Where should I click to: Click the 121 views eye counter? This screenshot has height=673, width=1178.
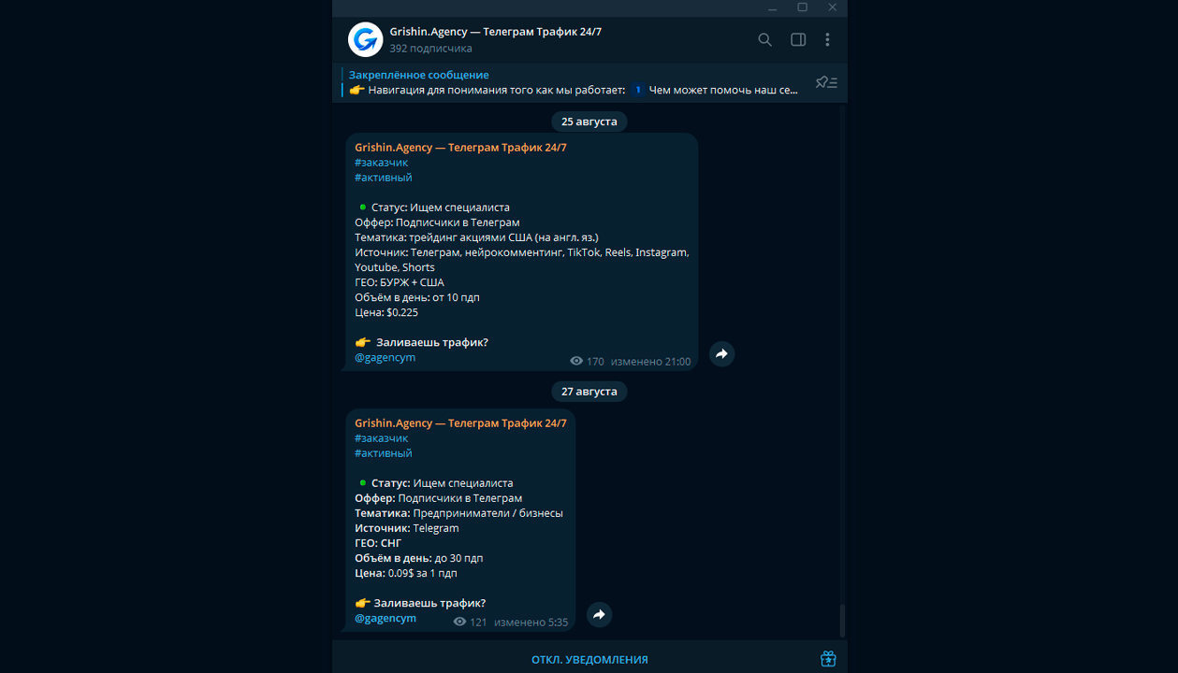pyautogui.click(x=470, y=623)
